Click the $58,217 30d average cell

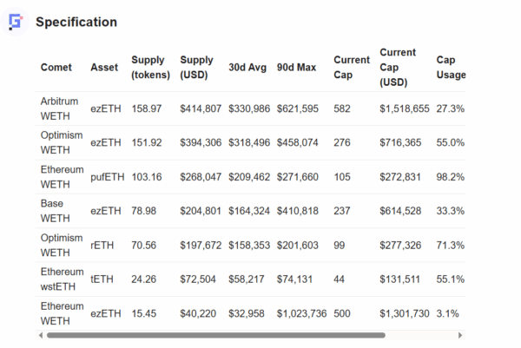pos(247,279)
